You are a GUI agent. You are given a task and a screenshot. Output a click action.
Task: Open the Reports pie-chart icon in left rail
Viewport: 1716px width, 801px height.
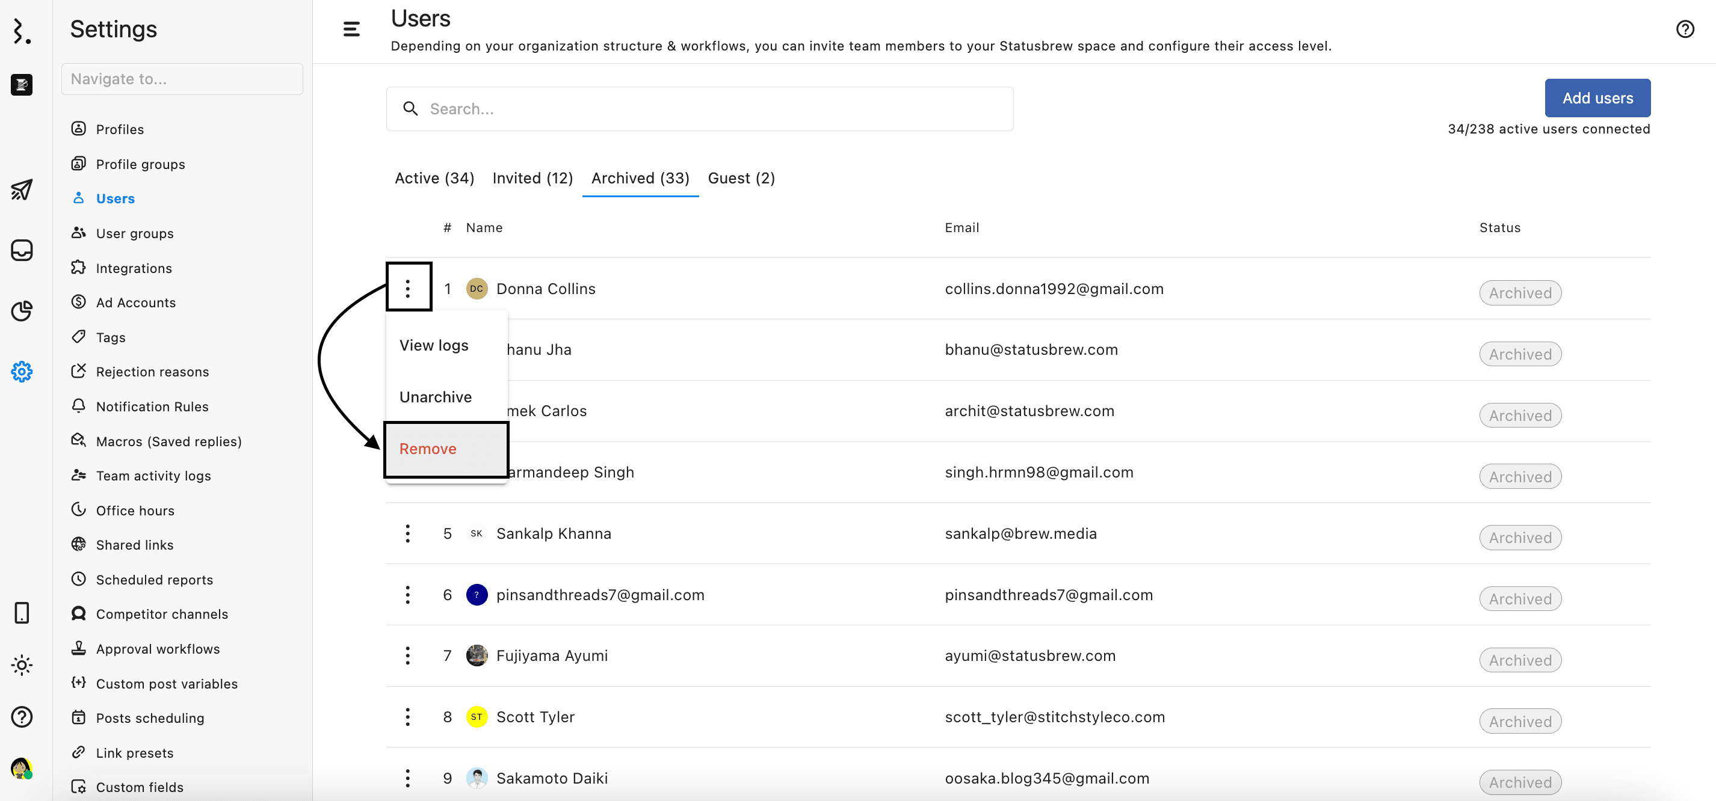coord(21,311)
